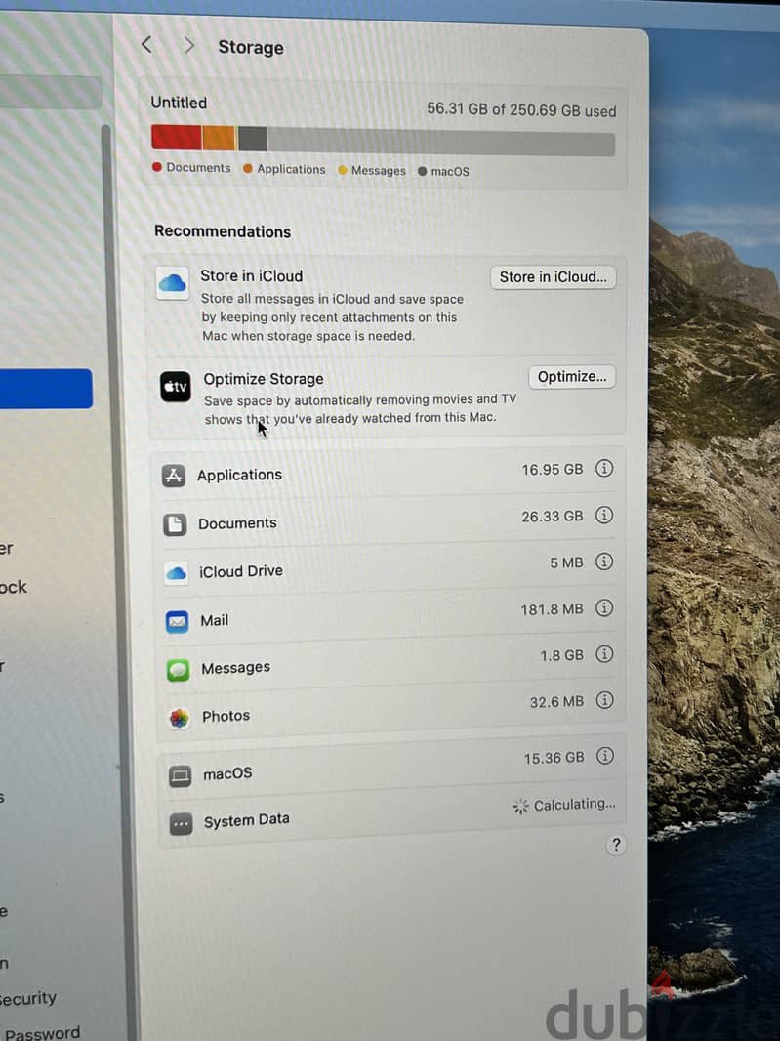Viewport: 780px width, 1041px height.
Task: Open info for iCloud Drive 5 MB
Action: (x=604, y=561)
